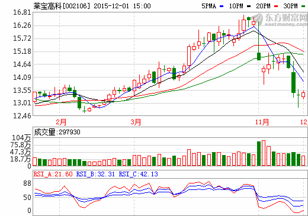Image resolution: width=308 pixels, height=216 pixels.
Task: Click the 14.09 price axis label
Action: click(x=22, y=77)
